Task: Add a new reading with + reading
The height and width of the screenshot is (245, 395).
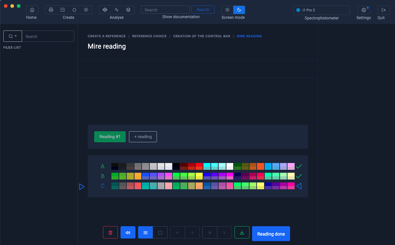Action: [x=143, y=137]
